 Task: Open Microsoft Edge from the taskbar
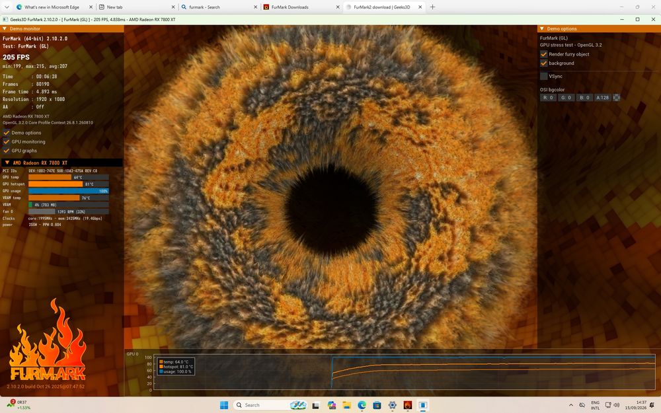362,405
